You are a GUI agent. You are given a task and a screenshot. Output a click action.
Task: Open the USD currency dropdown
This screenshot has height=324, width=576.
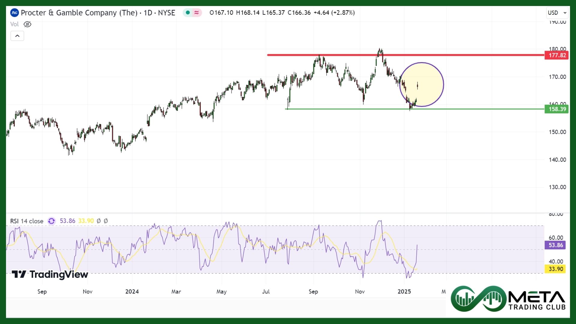coord(557,13)
